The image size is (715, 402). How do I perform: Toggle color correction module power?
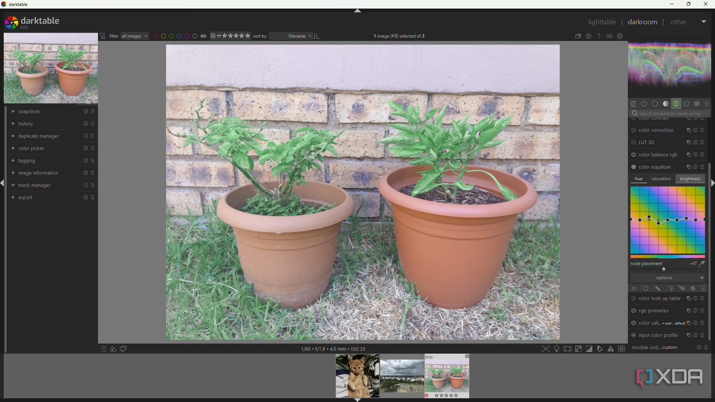click(633, 130)
